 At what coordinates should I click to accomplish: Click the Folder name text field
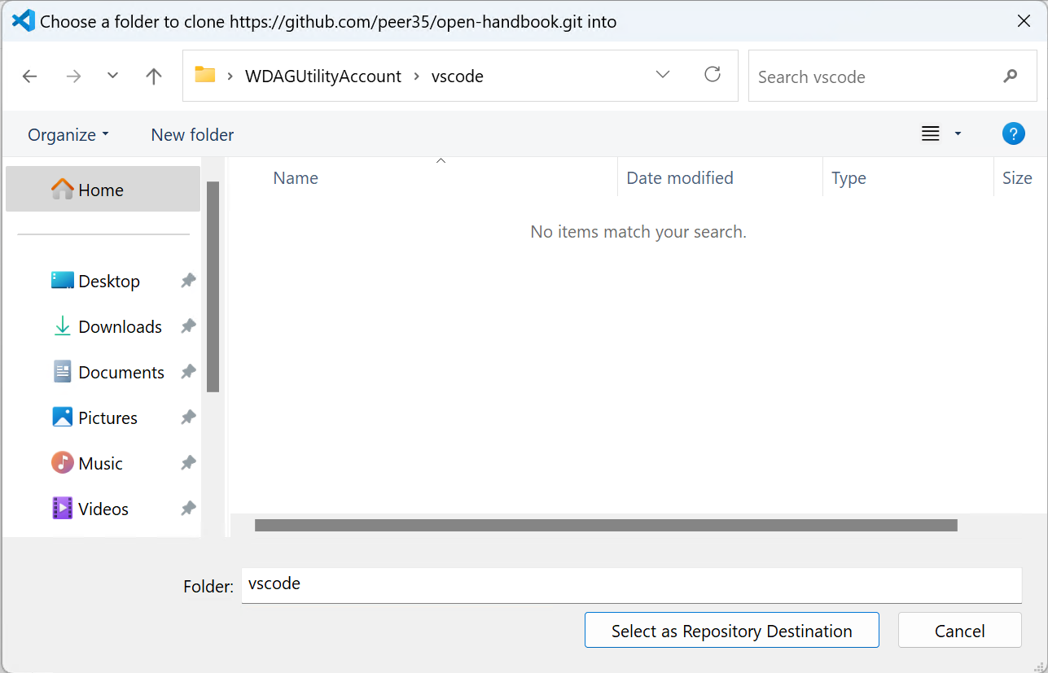tap(631, 585)
